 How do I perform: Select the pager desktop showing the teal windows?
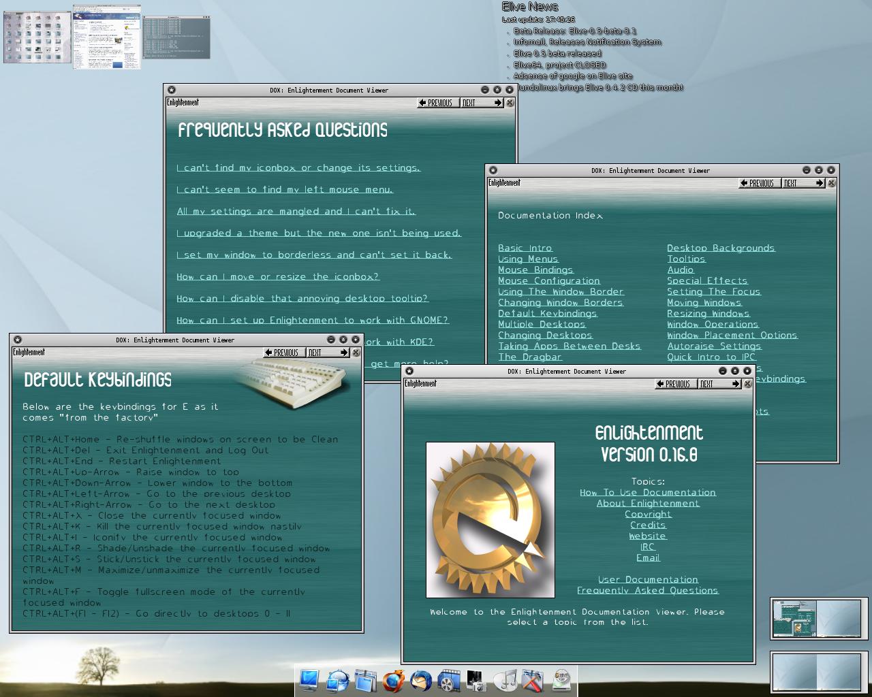coord(794,619)
